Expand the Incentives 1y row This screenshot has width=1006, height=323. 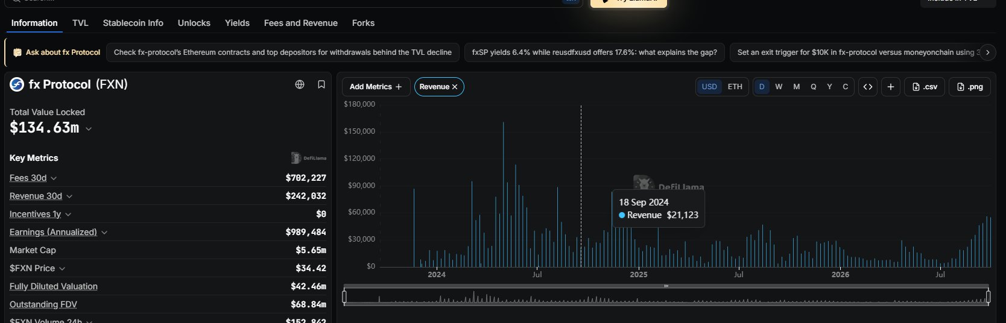(x=68, y=215)
